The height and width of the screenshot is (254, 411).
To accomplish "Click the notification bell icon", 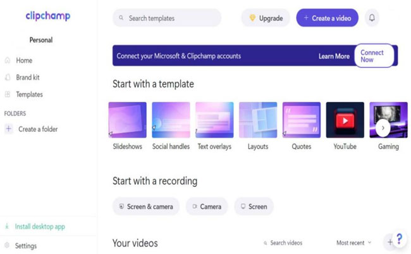I will click(x=372, y=18).
